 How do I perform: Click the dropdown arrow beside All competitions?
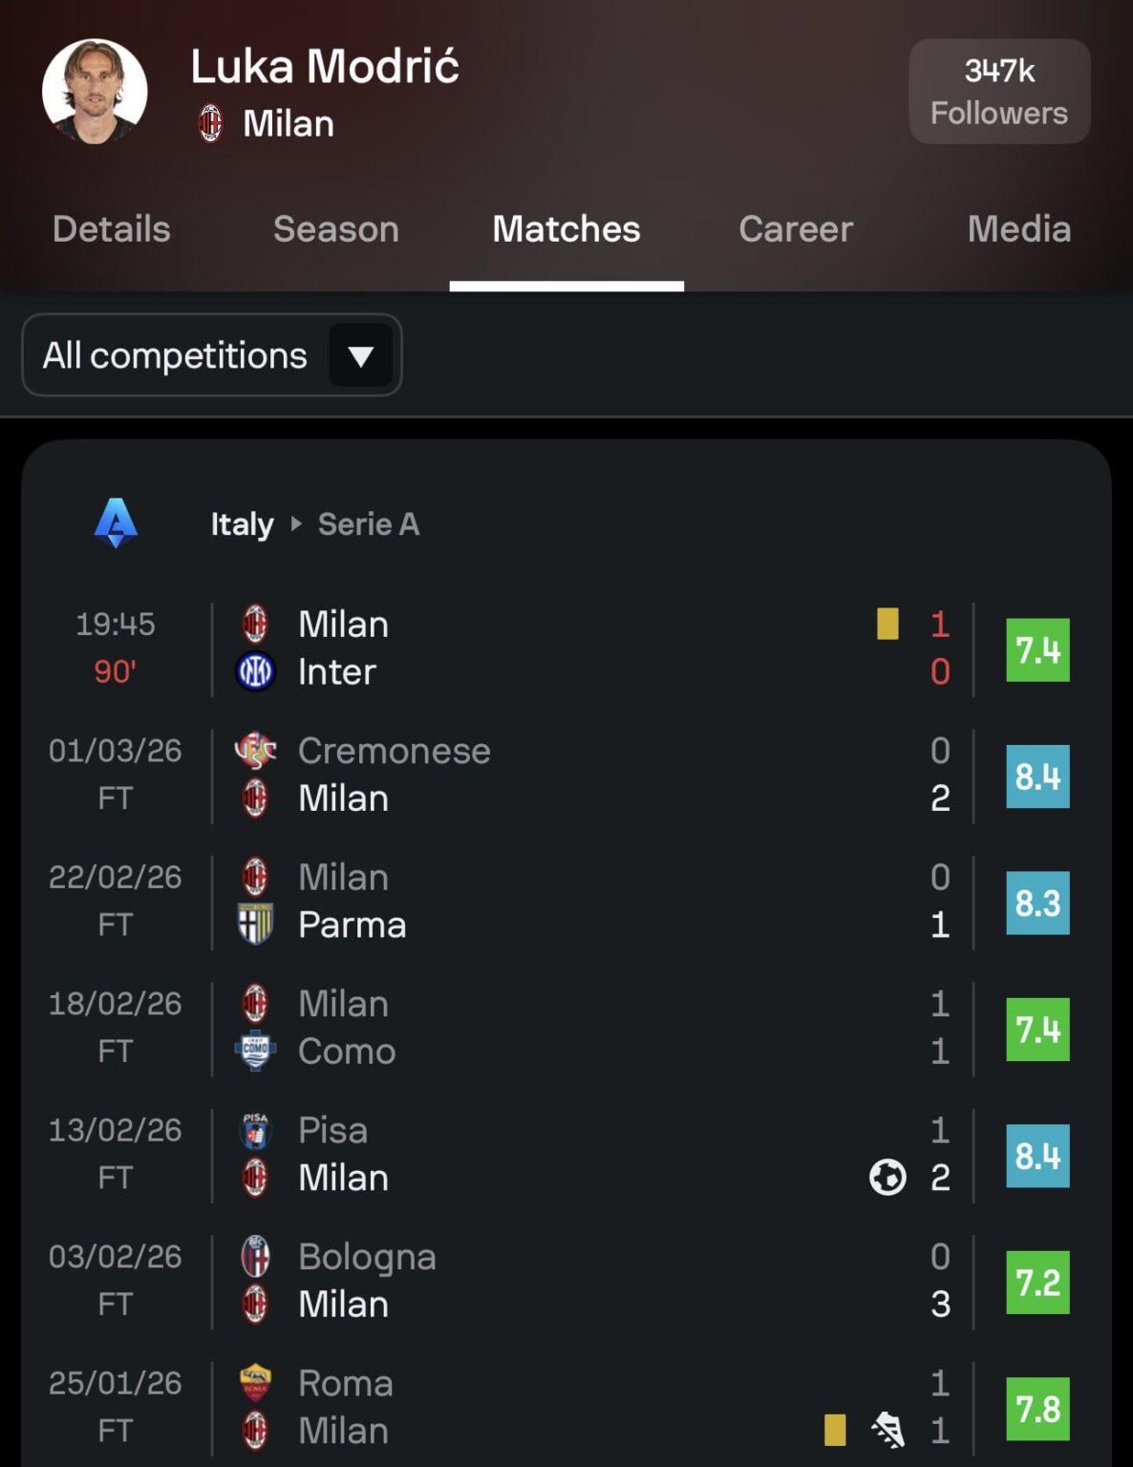tap(361, 356)
